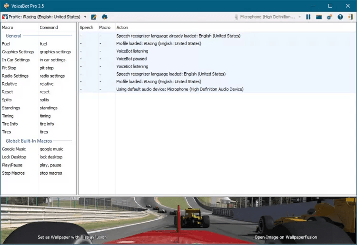Expand the Microphone device dropdown

pos(299,17)
